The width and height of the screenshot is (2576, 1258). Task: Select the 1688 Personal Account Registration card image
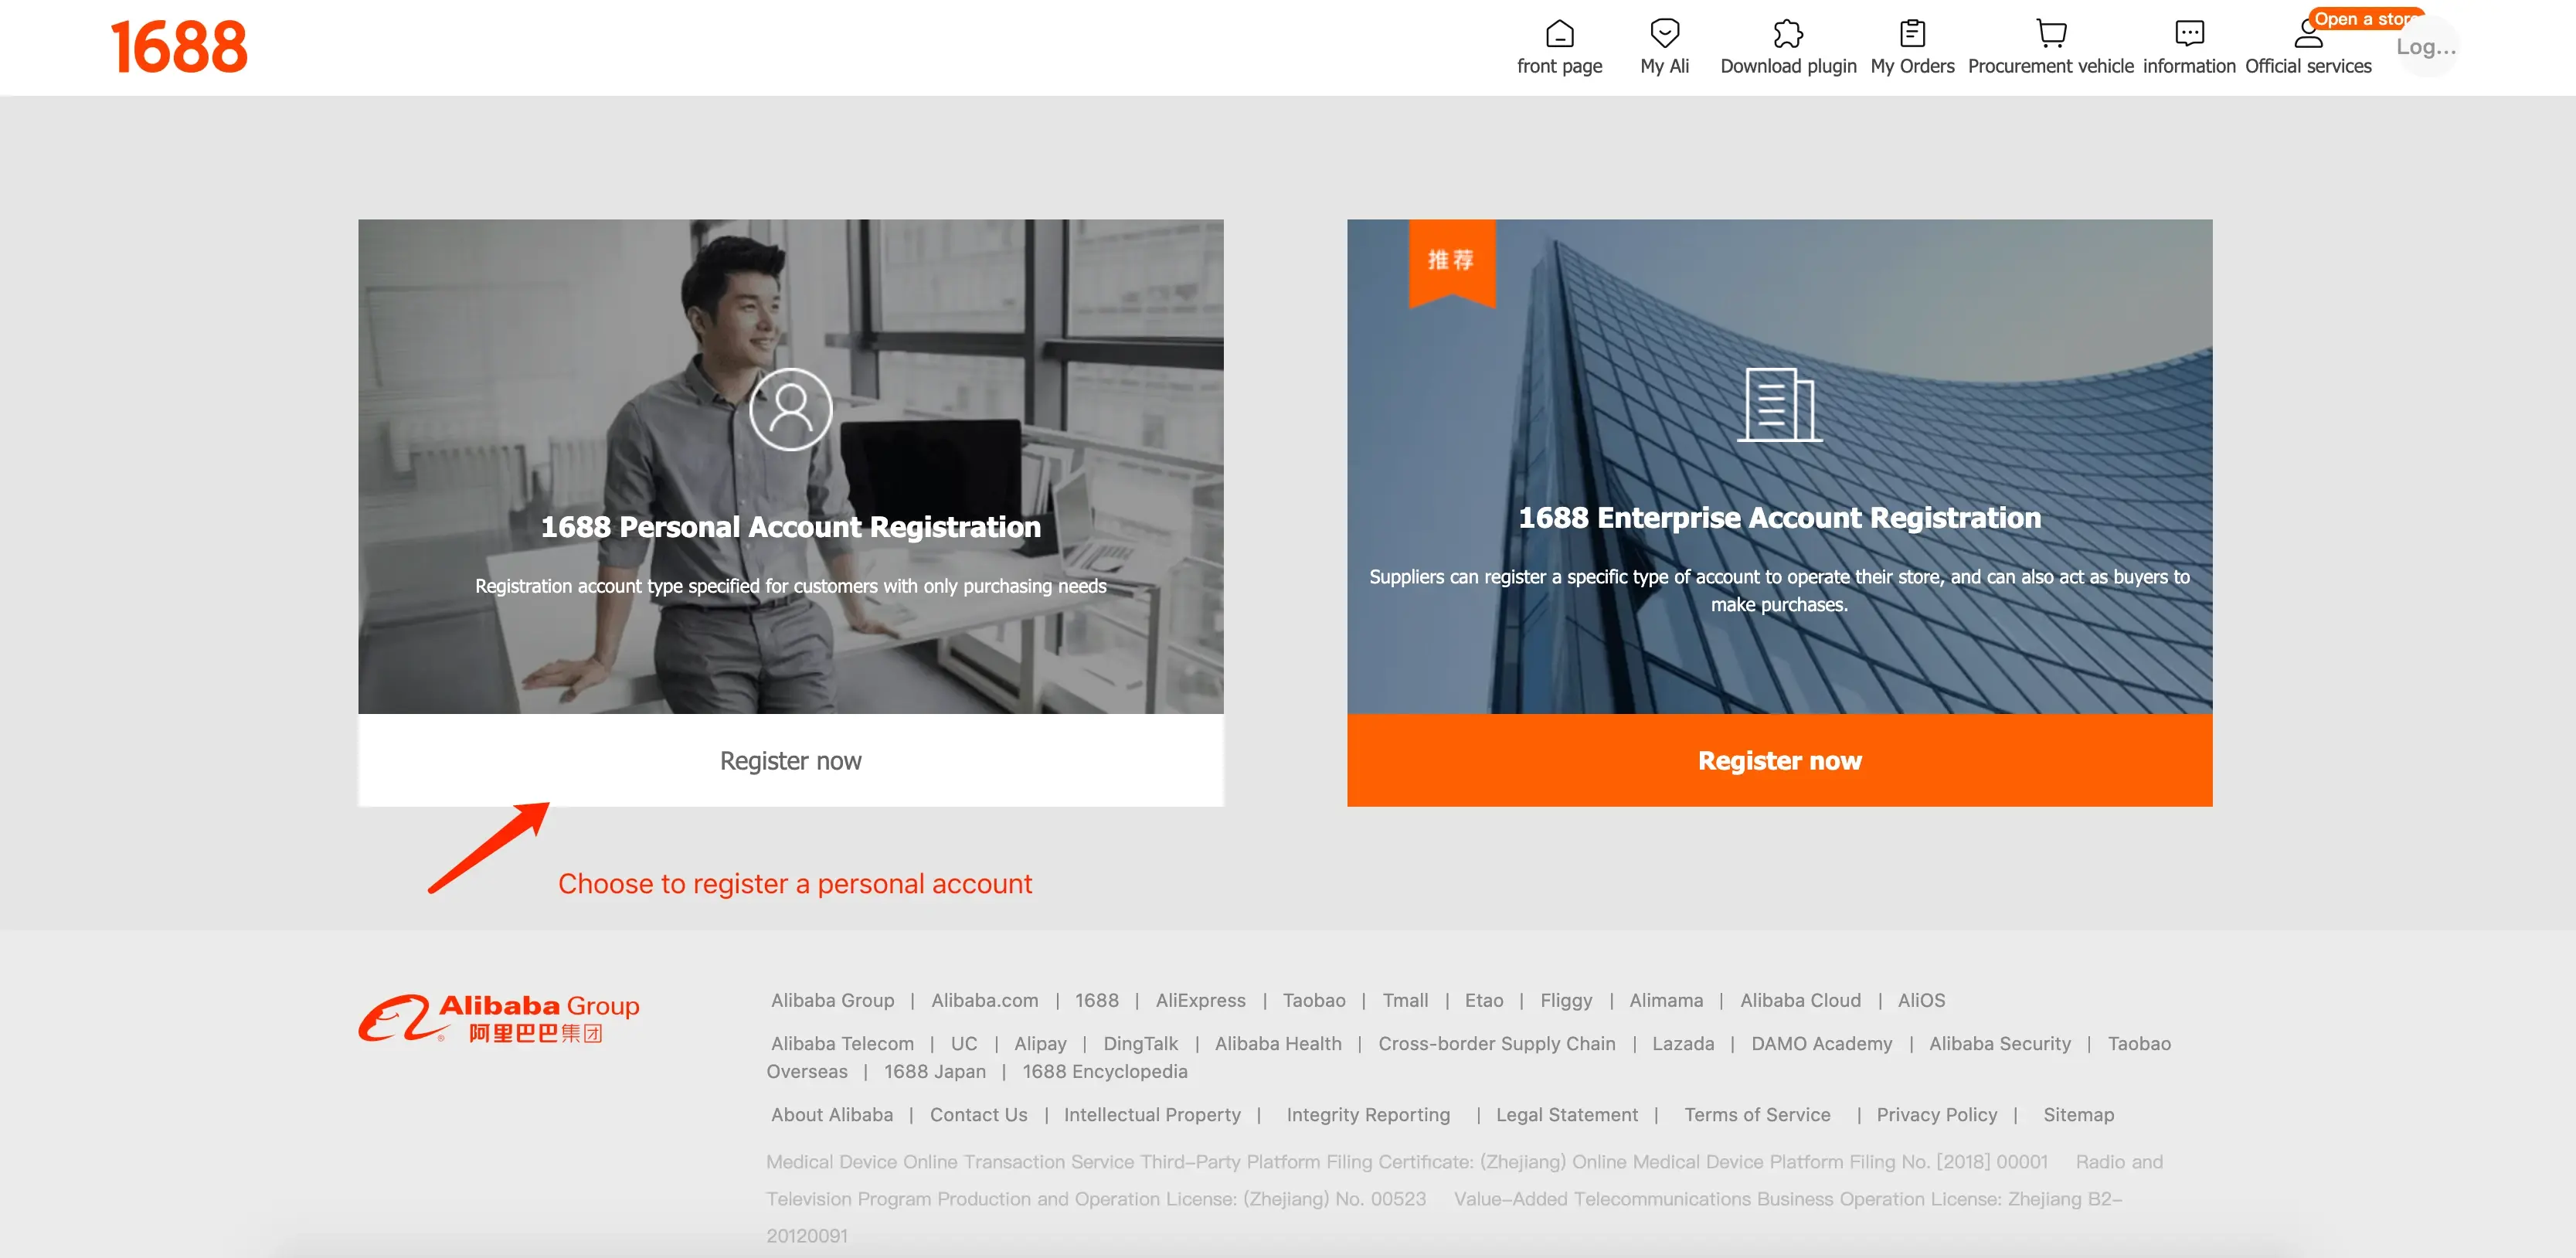tap(790, 466)
